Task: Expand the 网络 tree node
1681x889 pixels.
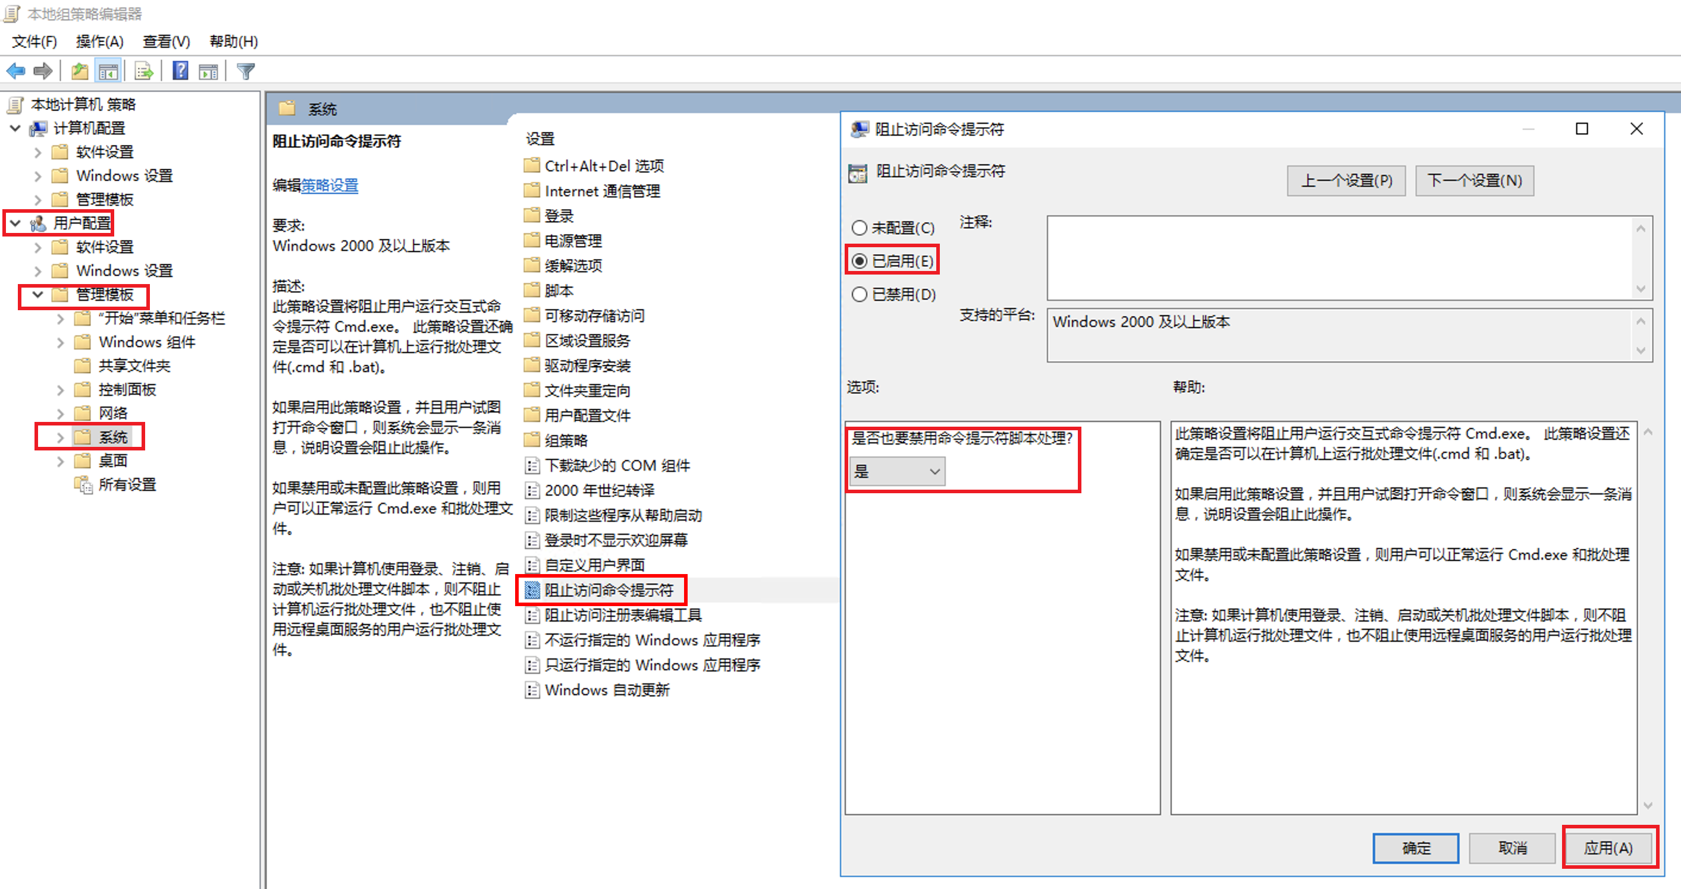Action: [61, 413]
